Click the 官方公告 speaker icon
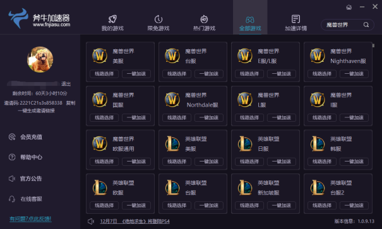The width and height of the screenshot is (382, 229). (12, 179)
